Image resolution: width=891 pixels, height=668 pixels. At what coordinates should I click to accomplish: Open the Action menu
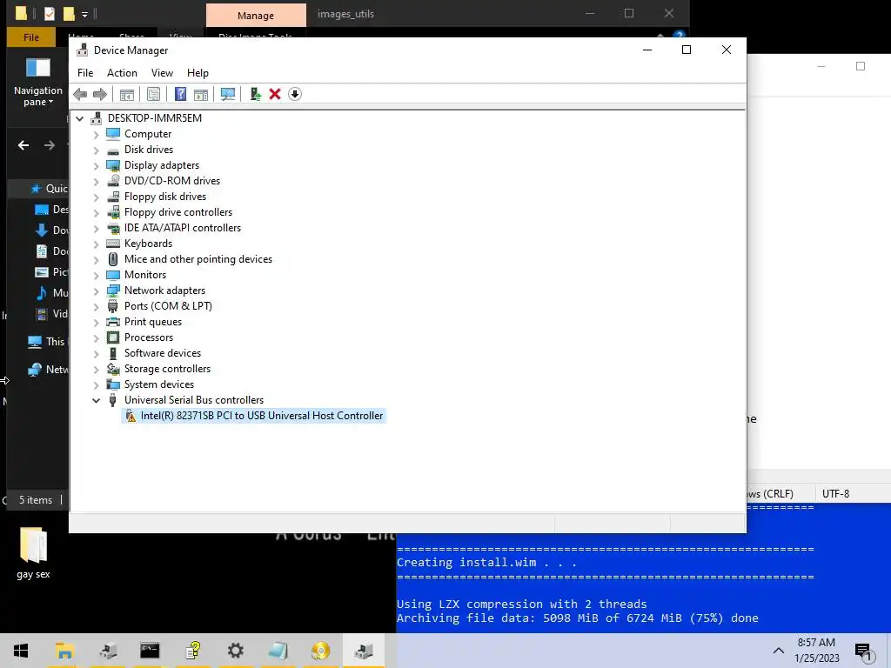[122, 73]
